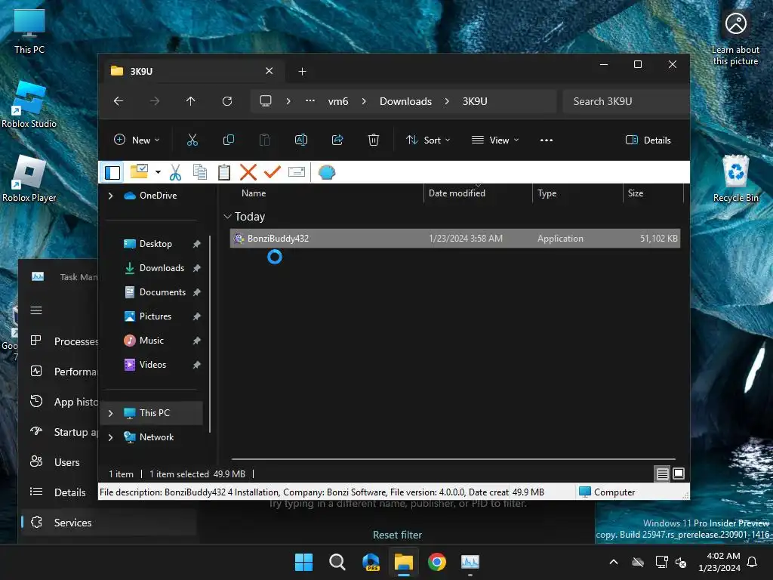Open Videos in navigation pane
Viewport: 773px width, 580px height.
[x=152, y=365]
